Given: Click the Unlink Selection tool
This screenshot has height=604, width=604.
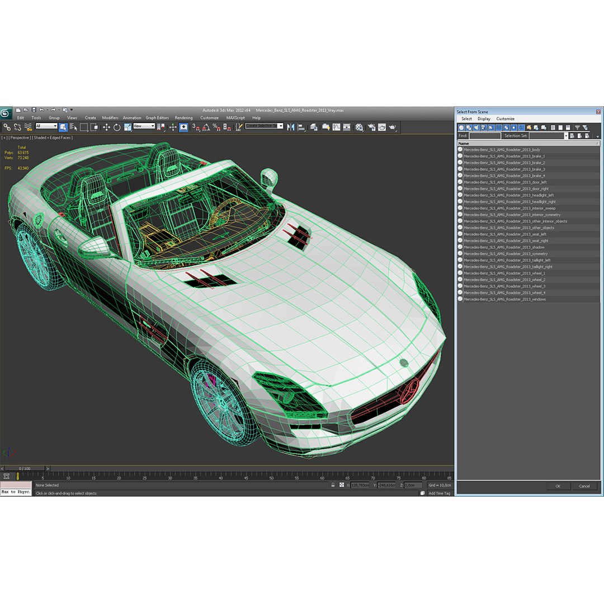Looking at the screenshot, I should 17,127.
